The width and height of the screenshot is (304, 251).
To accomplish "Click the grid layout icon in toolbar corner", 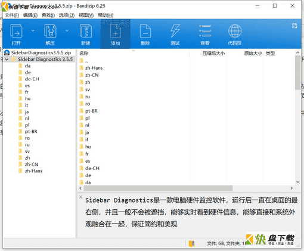I will click(294, 26).
